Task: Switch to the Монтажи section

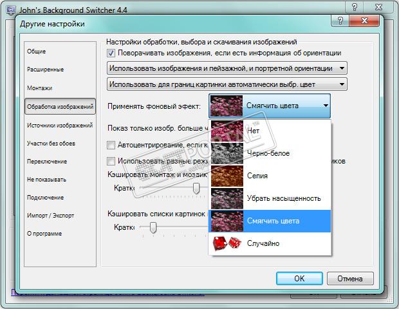Action: (40, 88)
